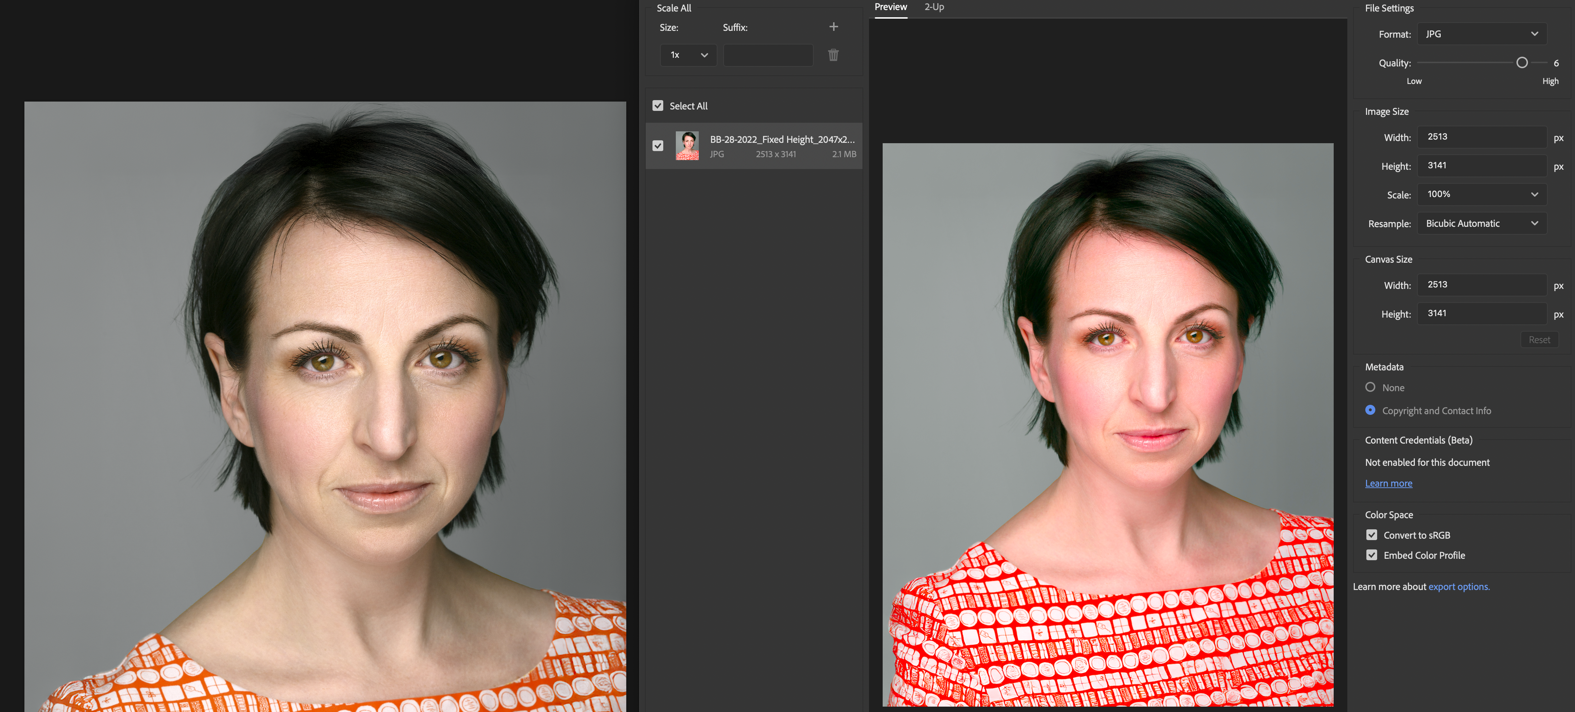
Task: Uncheck the BB-28-2022 asset checkbox
Action: tap(658, 146)
